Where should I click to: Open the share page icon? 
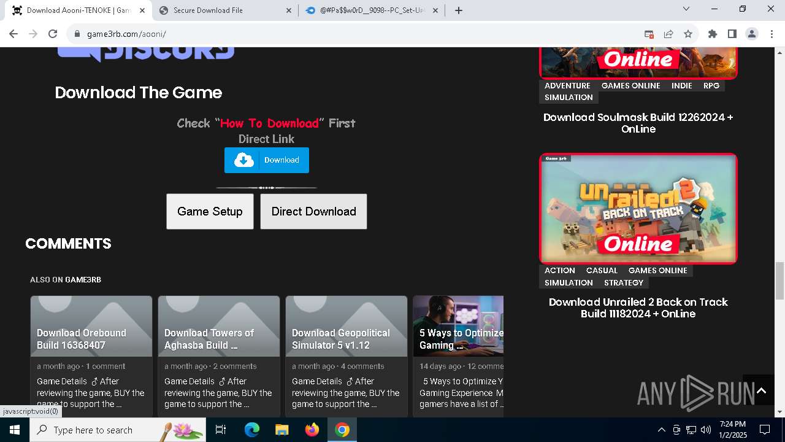[x=668, y=34]
